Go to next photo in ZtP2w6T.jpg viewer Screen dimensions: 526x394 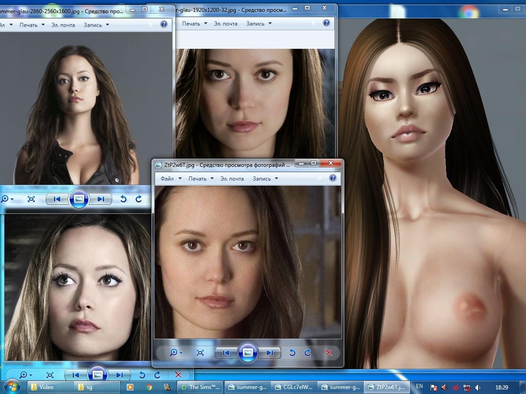pos(270,353)
